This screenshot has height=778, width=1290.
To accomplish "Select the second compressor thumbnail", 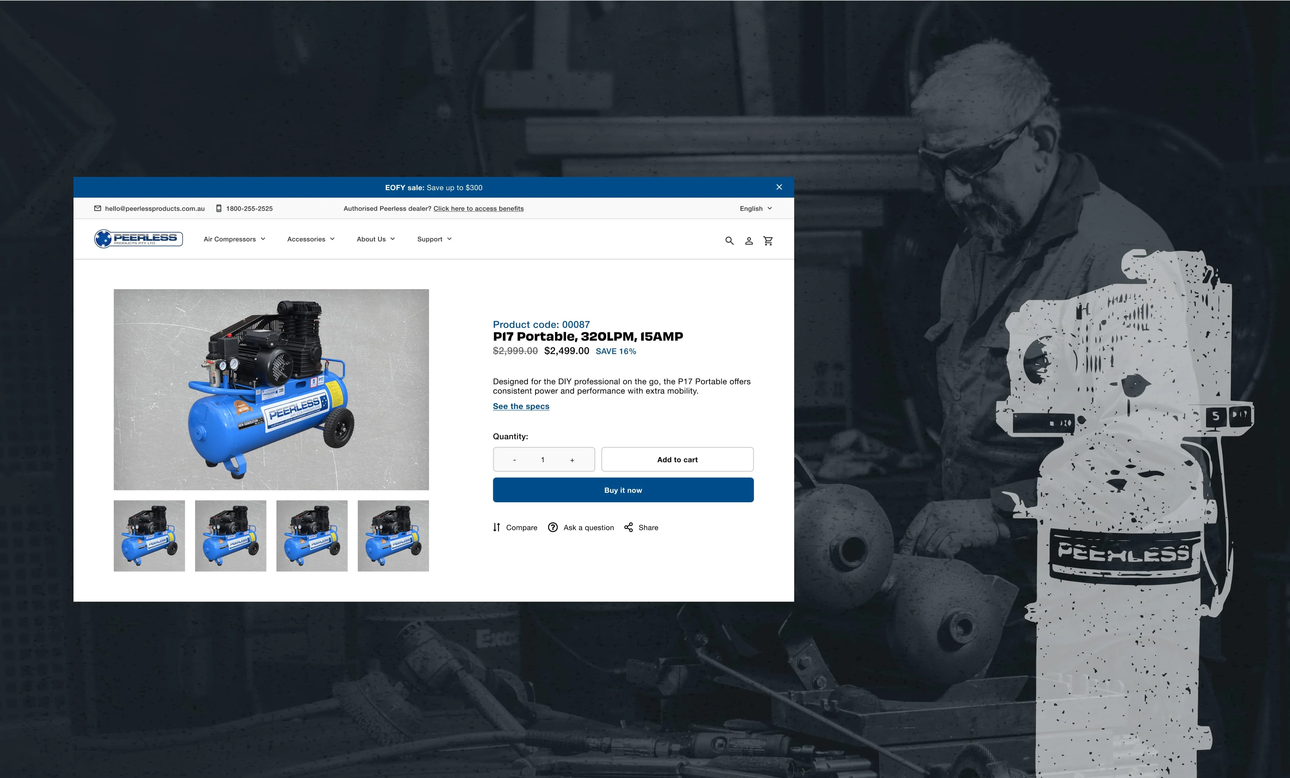I will click(x=230, y=536).
